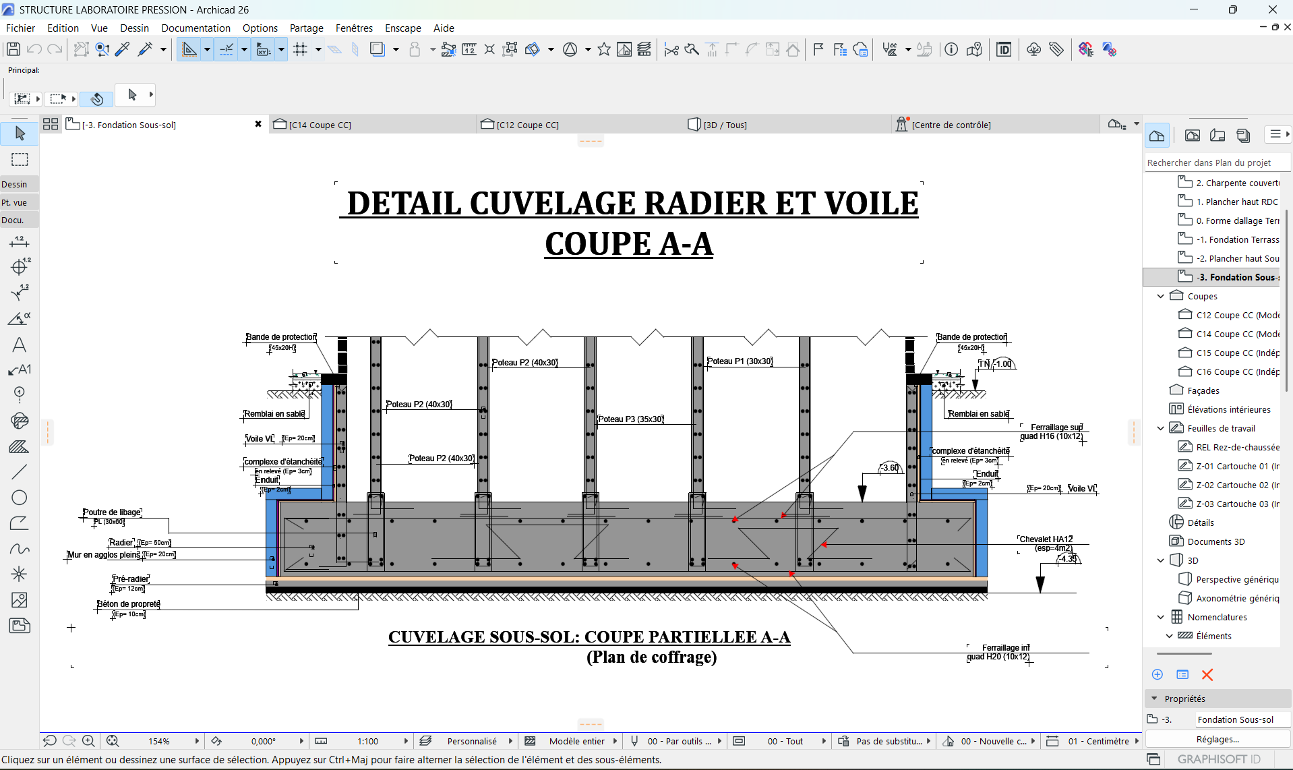
Task: Choose the Marquee selection tool
Action: pos(20,160)
